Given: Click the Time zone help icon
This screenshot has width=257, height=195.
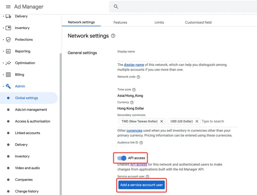Looking at the screenshot, I should point(134,90).
